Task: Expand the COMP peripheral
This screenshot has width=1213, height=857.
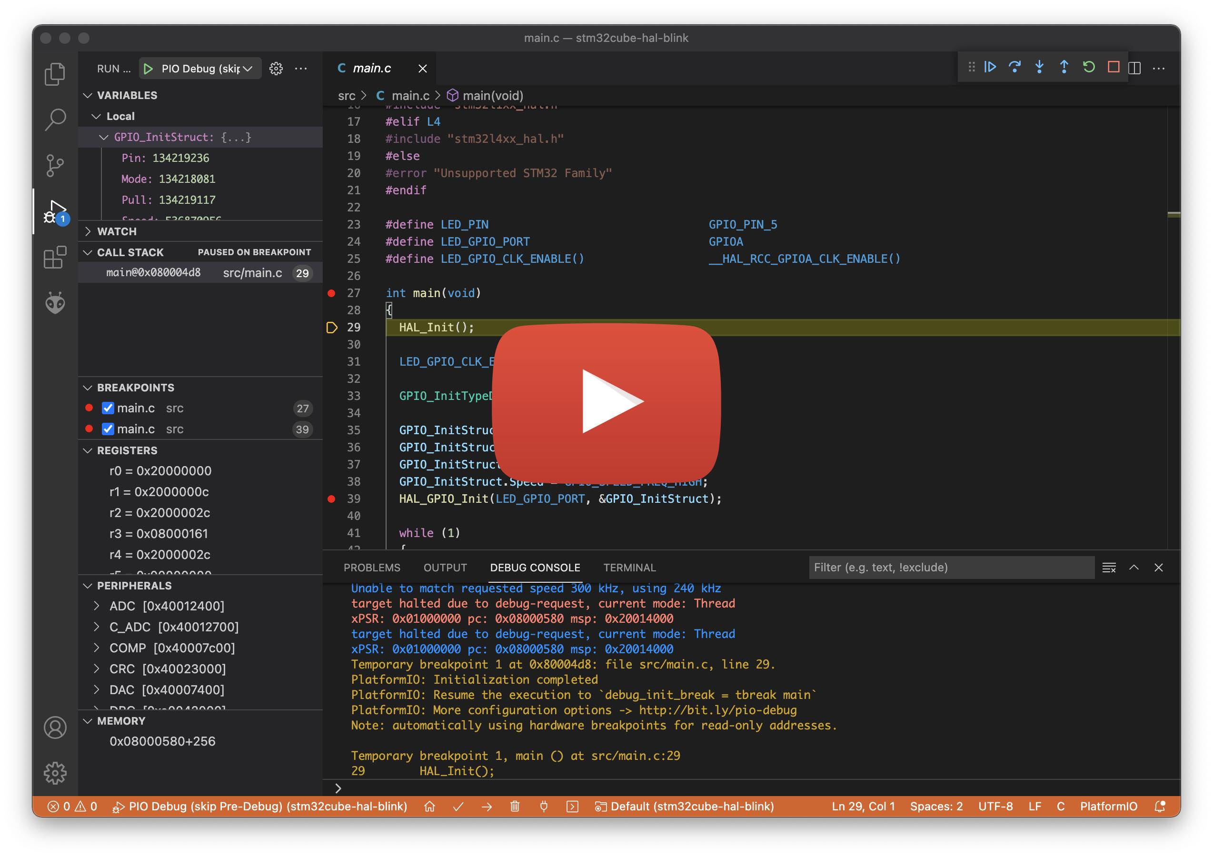Action: [x=96, y=648]
